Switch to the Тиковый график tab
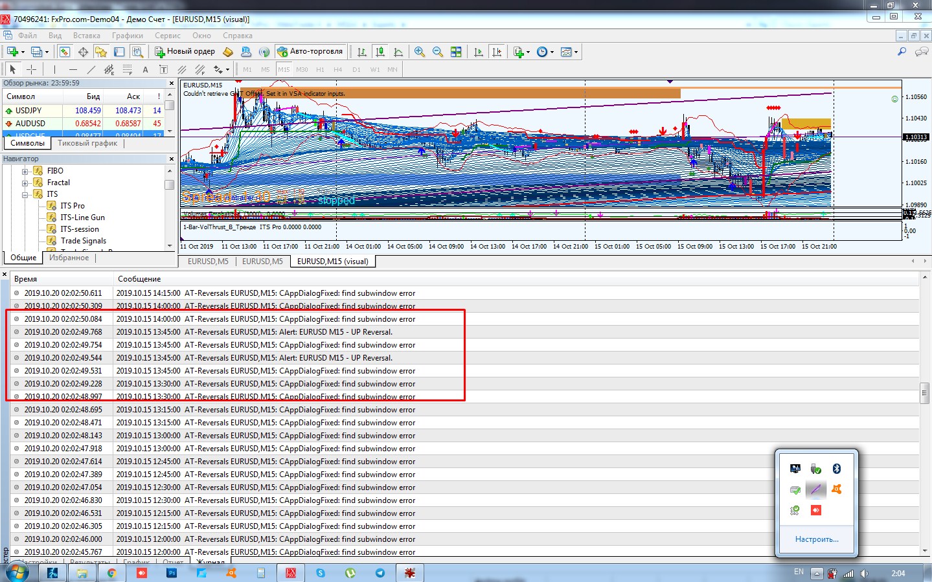Image resolution: width=932 pixels, height=582 pixels. coord(87,143)
